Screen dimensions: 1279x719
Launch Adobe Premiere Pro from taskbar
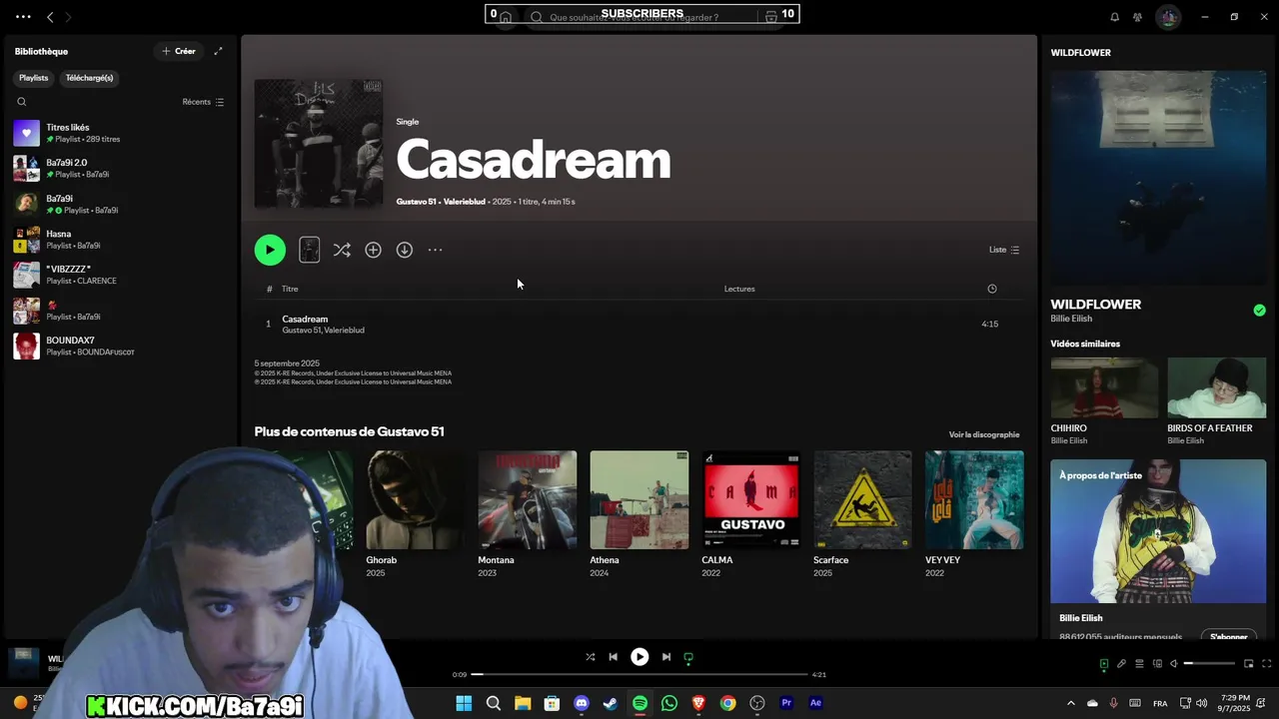click(x=786, y=703)
